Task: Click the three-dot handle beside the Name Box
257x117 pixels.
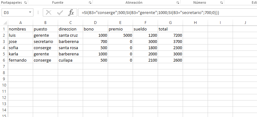Action: point(38,12)
